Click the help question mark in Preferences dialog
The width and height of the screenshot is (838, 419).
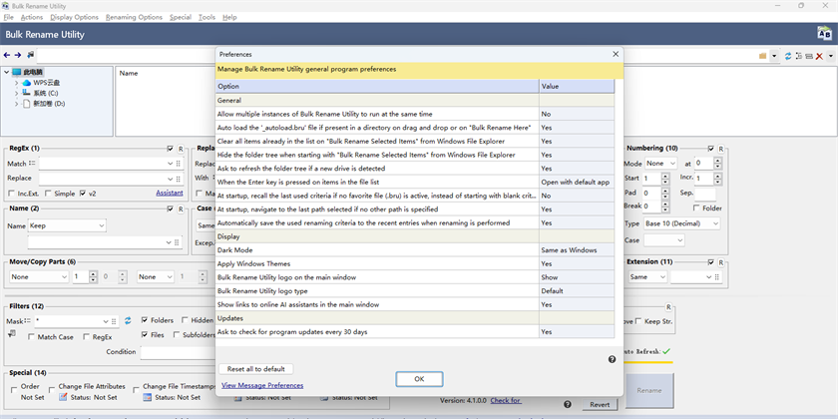pyautogui.click(x=612, y=359)
